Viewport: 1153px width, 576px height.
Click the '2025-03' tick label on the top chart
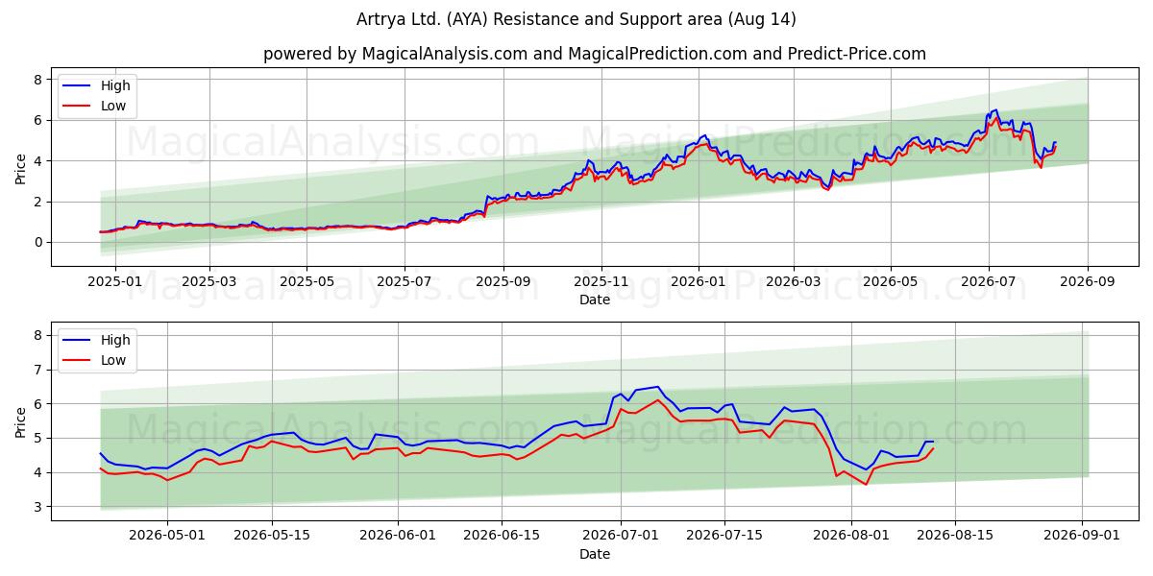click(209, 283)
